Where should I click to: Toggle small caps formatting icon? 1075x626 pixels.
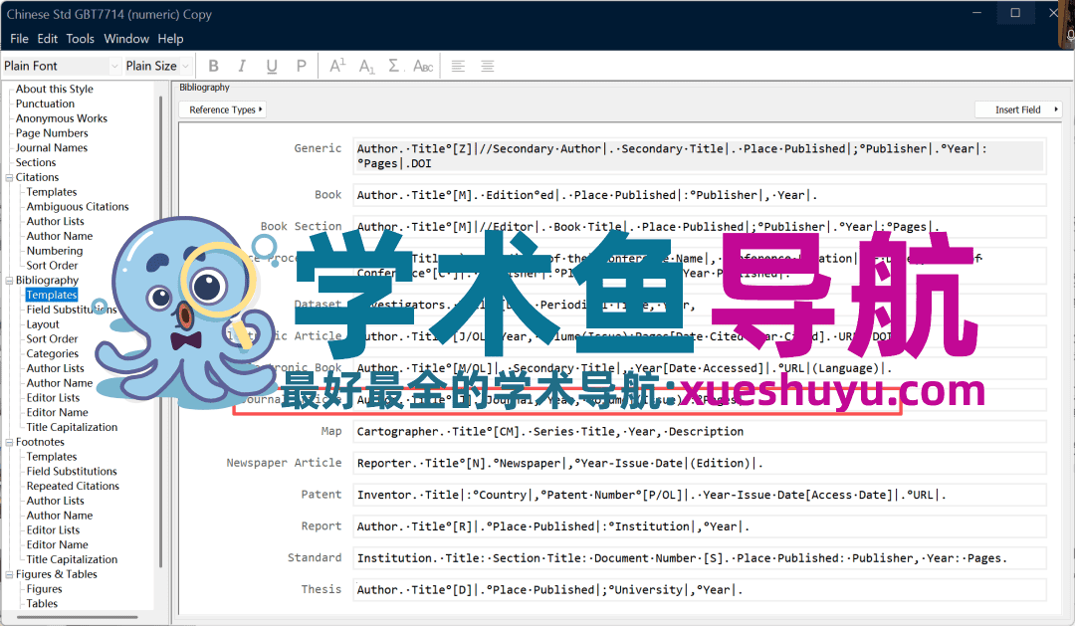423,66
